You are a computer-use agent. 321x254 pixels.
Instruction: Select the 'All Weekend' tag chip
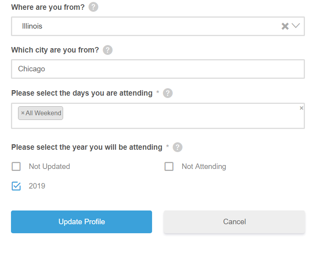(40, 113)
